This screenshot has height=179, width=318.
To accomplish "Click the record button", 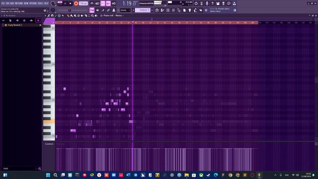I will pos(76,3).
